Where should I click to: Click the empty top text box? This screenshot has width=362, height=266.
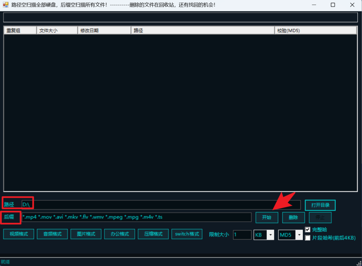pos(181,17)
